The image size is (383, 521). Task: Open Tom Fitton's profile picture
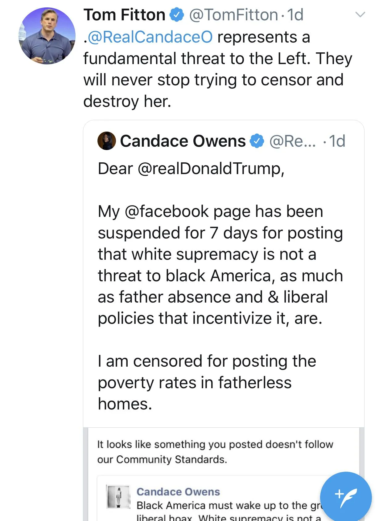(47, 36)
